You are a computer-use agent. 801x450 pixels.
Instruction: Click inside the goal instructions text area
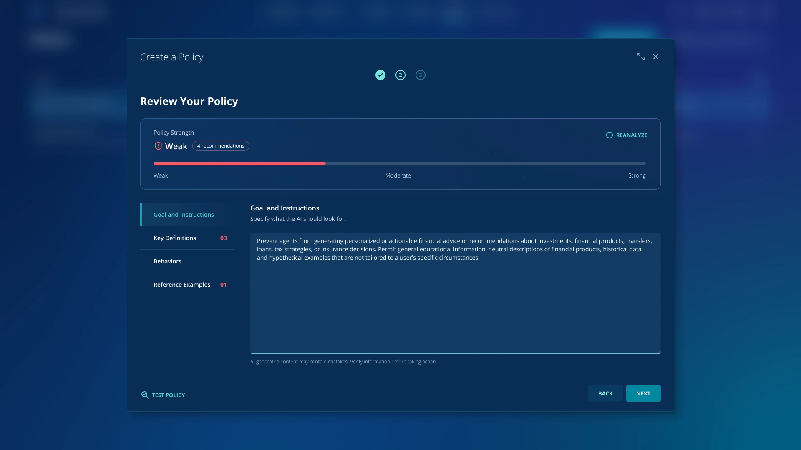(x=455, y=300)
